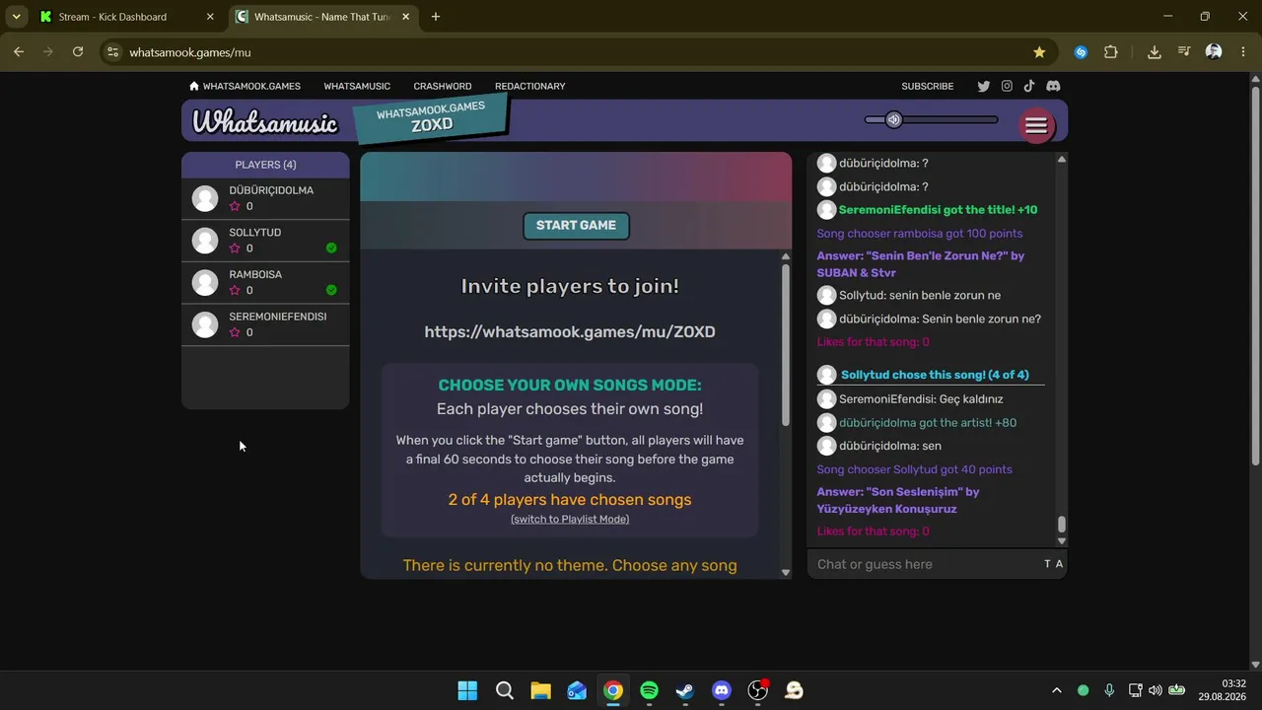This screenshot has width=1262, height=710.
Task: Select the Whatsamusic - Name That Tune tab
Action: tap(323, 17)
